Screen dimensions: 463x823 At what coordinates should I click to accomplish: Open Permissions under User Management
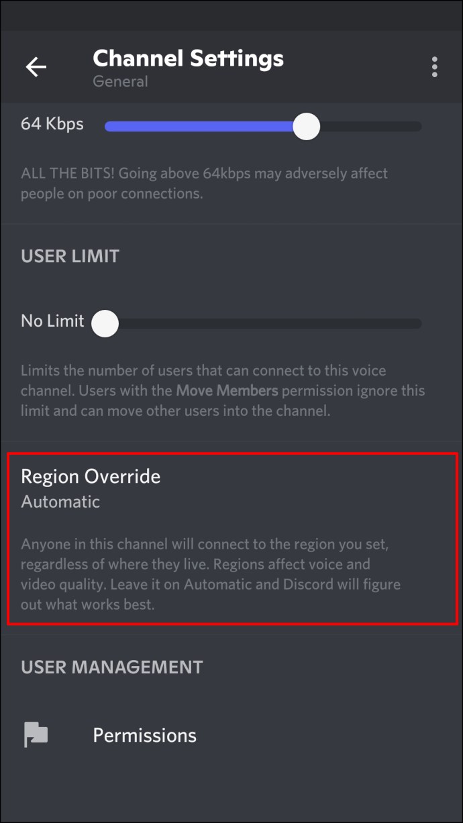(232, 735)
